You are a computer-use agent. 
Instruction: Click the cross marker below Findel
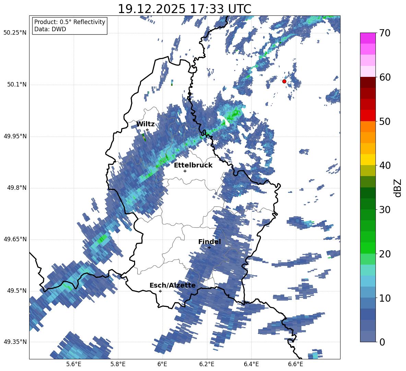tap(209, 247)
